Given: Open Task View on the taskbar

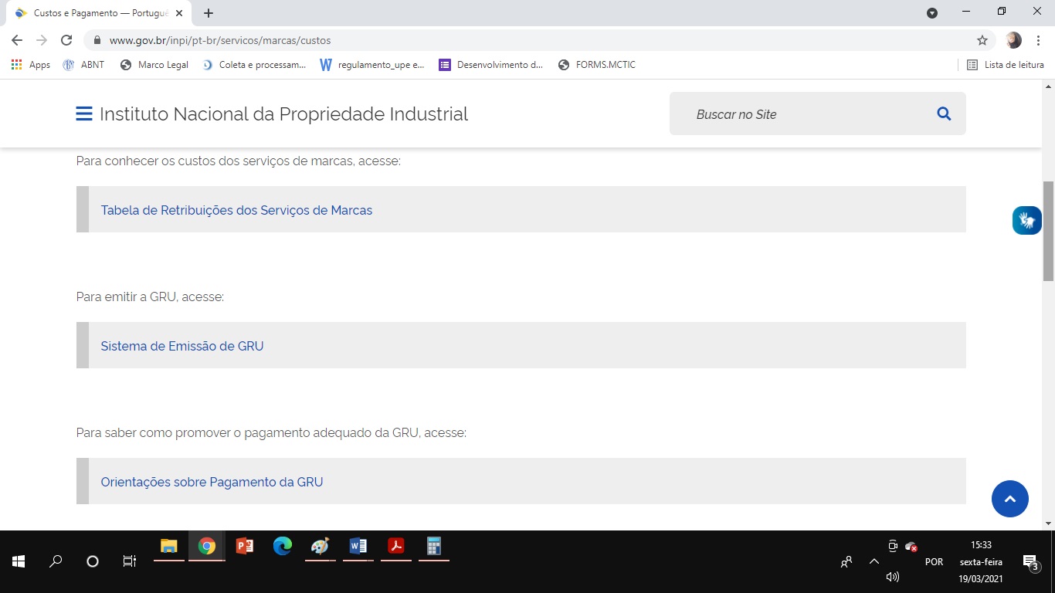Looking at the screenshot, I should 130,561.
